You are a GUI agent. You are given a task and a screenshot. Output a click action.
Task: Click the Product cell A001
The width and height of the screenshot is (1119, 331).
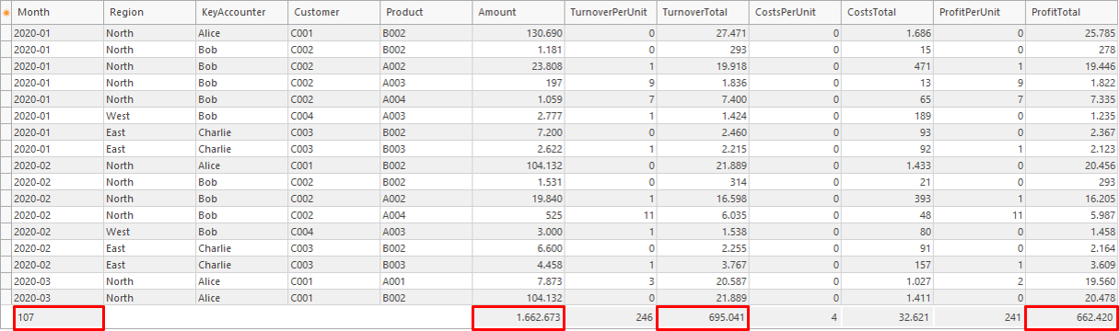(425, 280)
